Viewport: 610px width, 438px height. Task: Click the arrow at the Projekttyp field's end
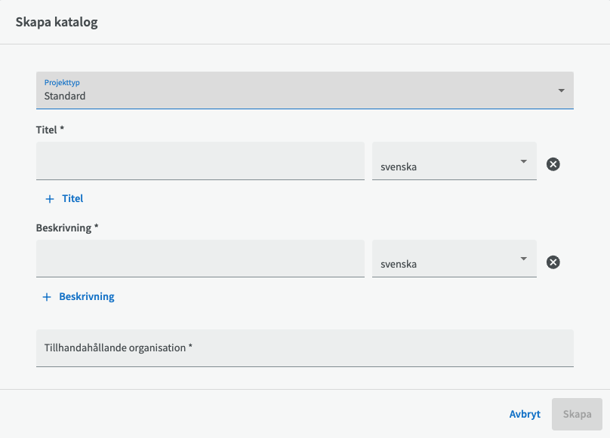click(x=561, y=90)
